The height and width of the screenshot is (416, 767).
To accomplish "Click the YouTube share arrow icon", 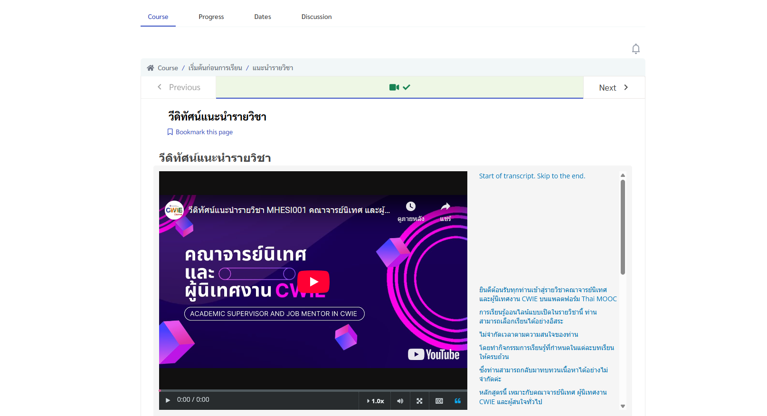I will (445, 206).
